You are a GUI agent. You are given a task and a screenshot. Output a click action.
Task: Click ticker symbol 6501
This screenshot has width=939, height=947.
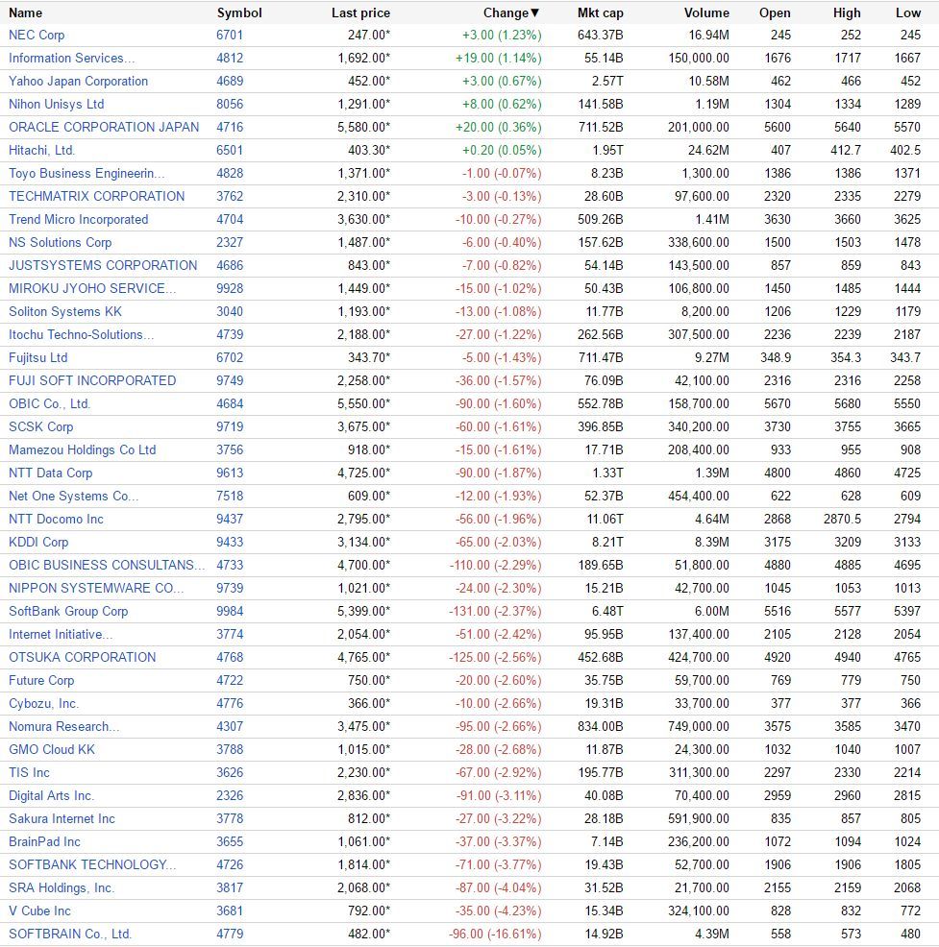point(230,150)
